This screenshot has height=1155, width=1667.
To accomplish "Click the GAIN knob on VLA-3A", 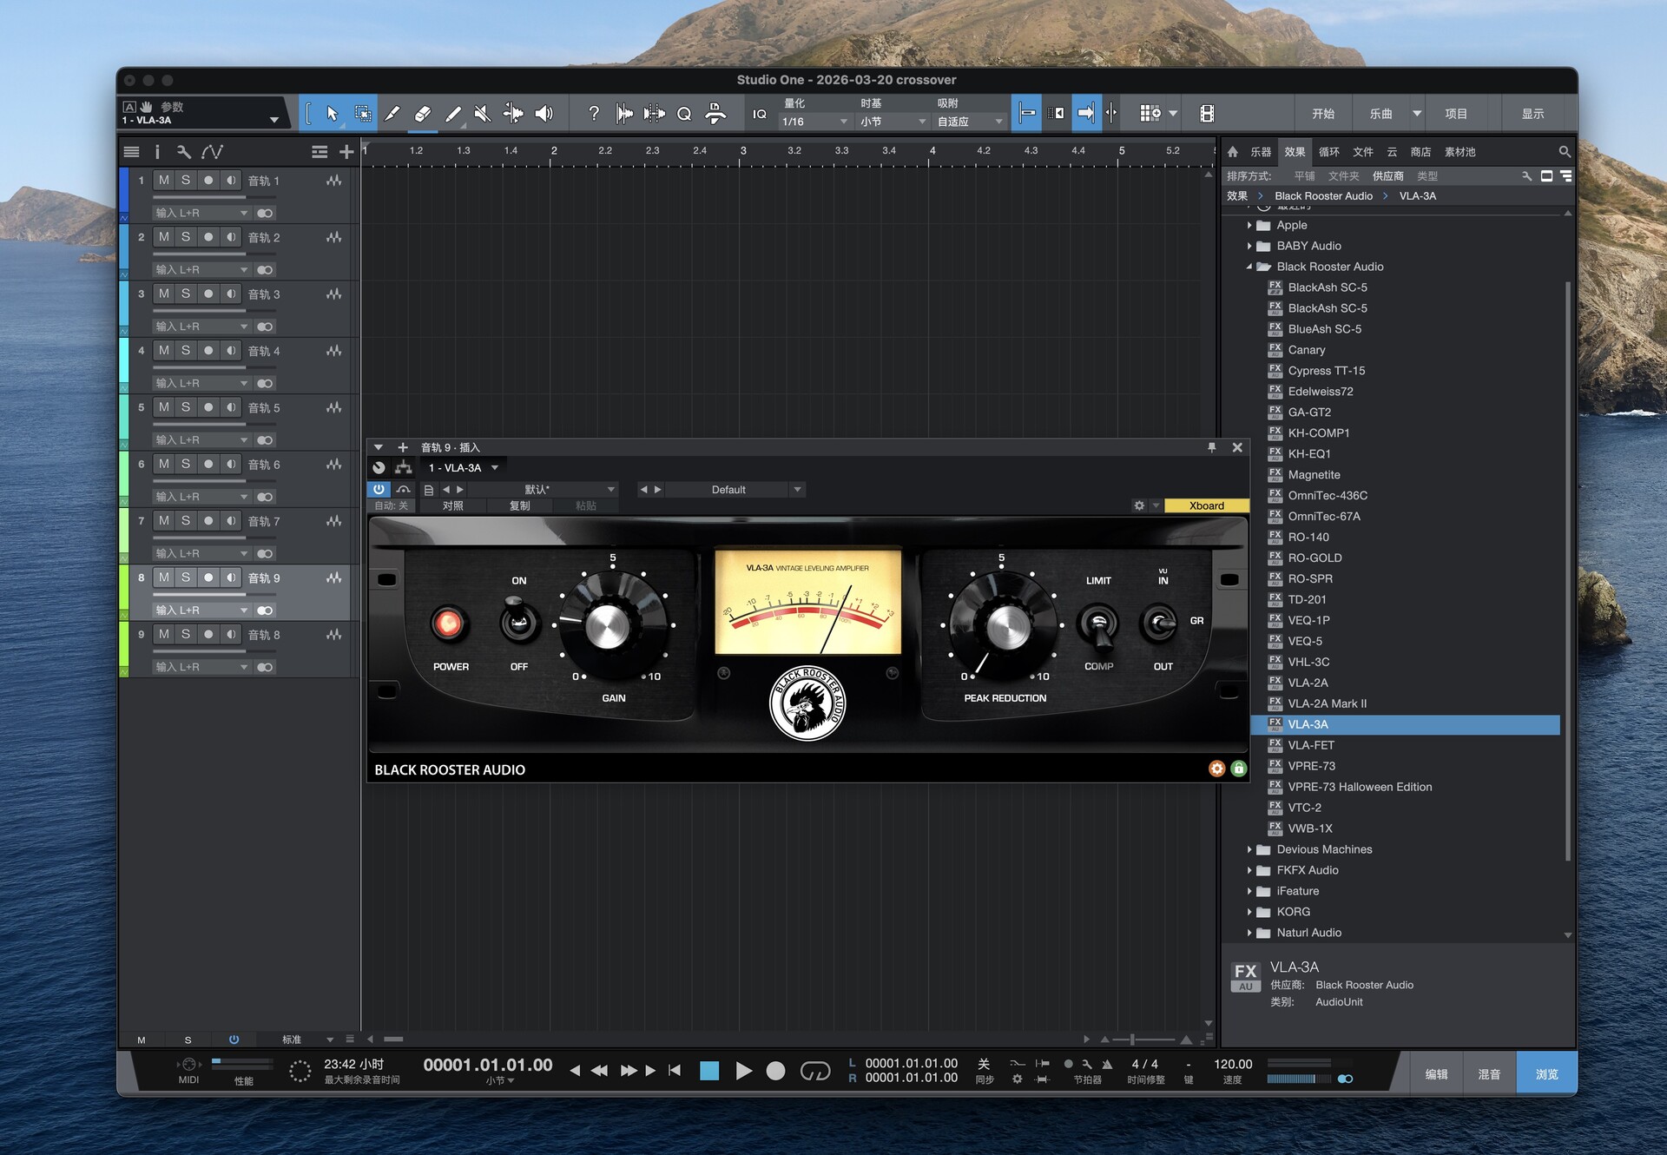I will (608, 626).
